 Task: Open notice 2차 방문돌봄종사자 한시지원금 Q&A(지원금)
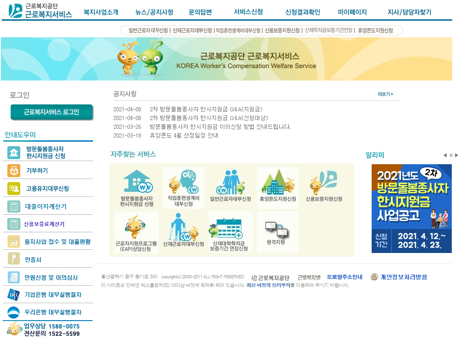(x=206, y=109)
